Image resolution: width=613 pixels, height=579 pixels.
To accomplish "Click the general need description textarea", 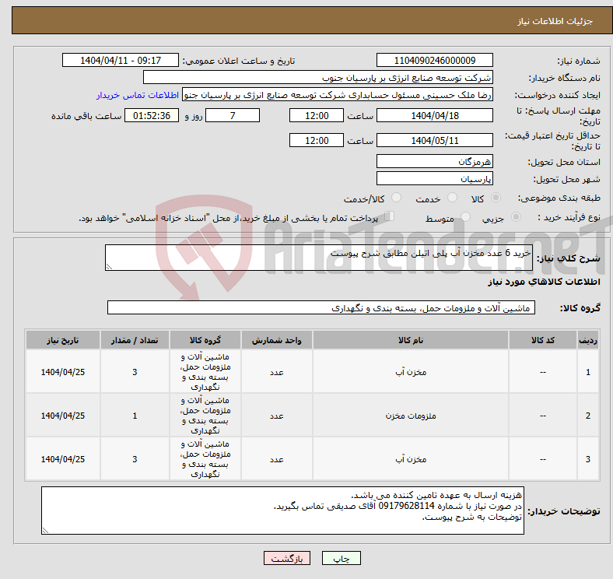I will (319, 258).
